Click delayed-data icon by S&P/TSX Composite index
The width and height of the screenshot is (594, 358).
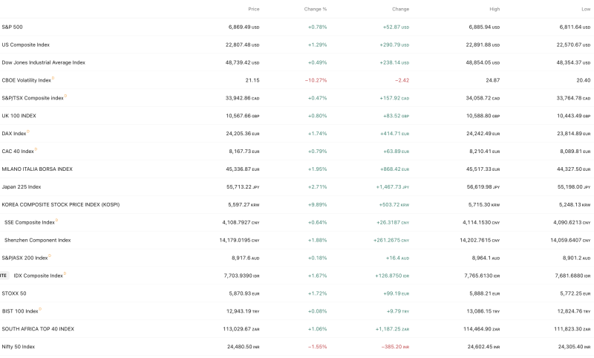point(66,96)
